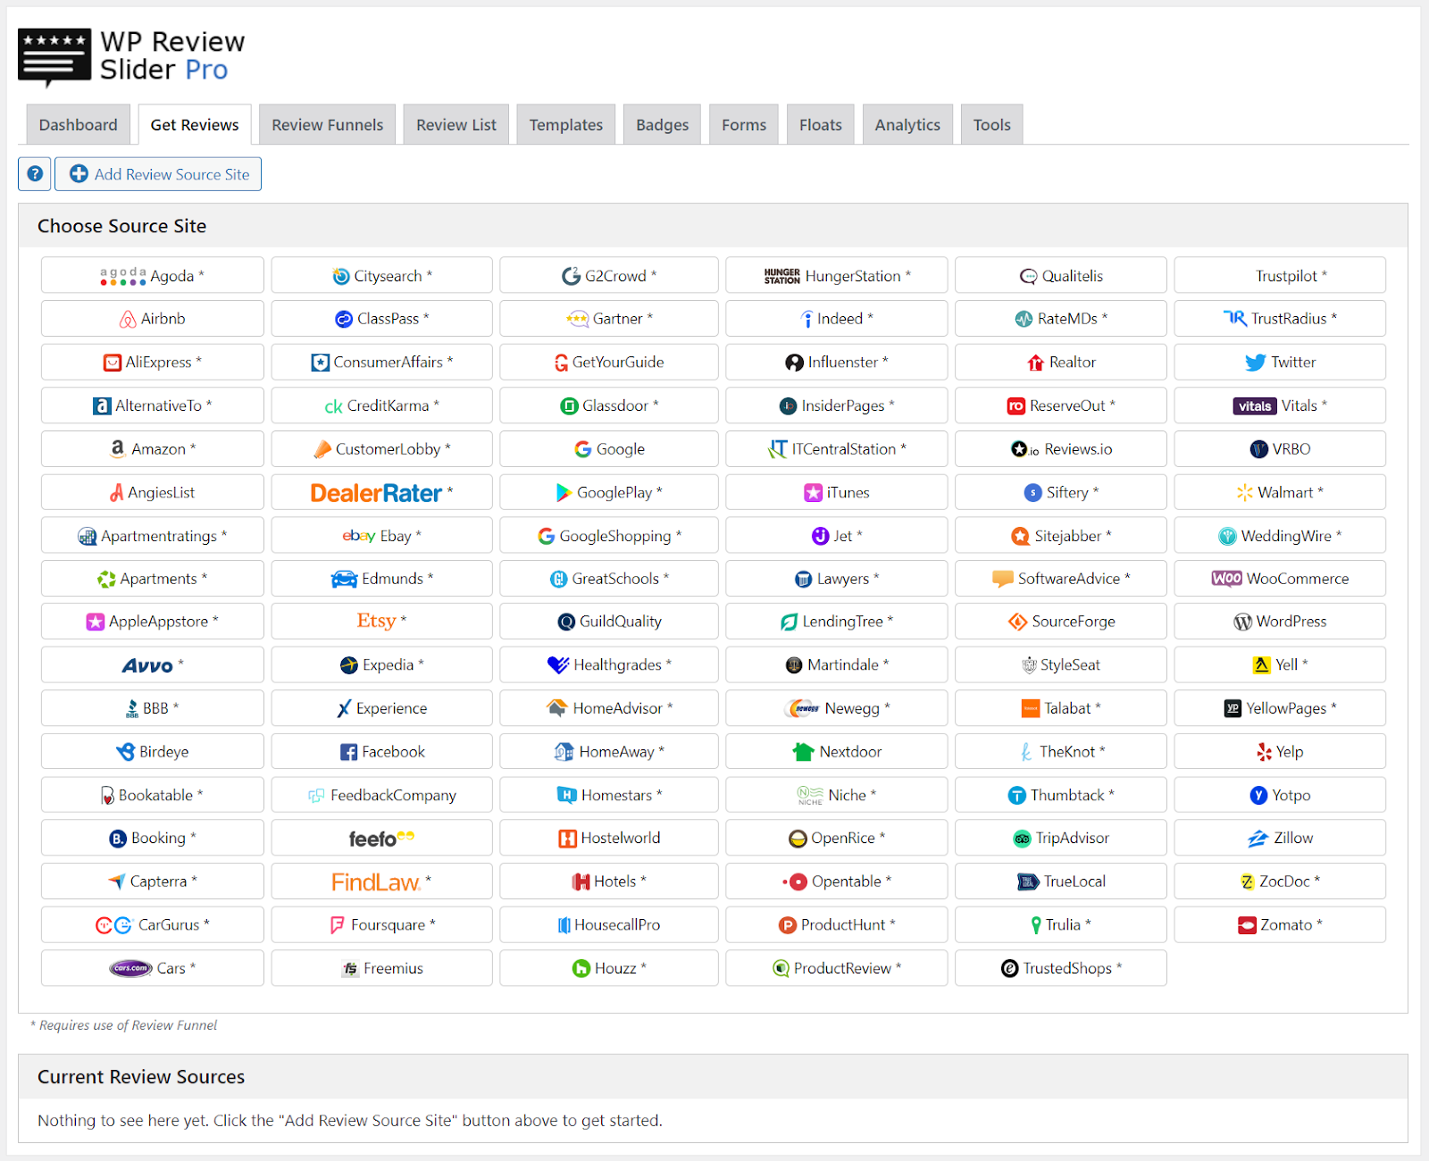
Task: Select the Freemius source site
Action: point(382,968)
